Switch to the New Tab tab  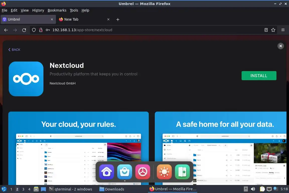click(x=84, y=19)
